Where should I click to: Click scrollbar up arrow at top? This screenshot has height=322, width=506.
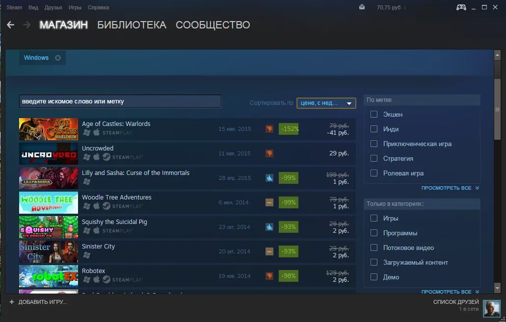pyautogui.click(x=497, y=55)
